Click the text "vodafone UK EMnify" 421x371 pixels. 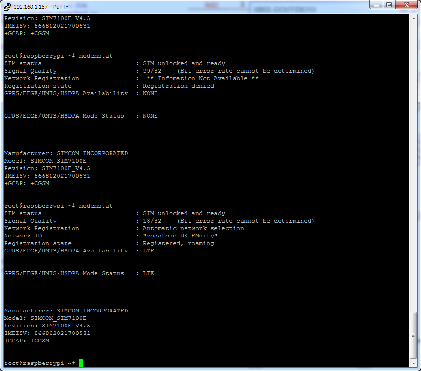click(x=180, y=236)
